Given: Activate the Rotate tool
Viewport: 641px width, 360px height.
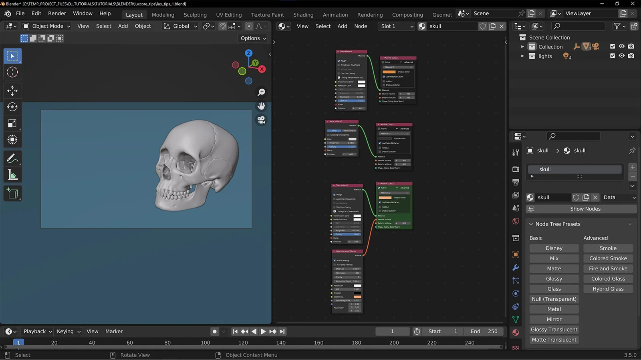Looking at the screenshot, I should [x=12, y=107].
